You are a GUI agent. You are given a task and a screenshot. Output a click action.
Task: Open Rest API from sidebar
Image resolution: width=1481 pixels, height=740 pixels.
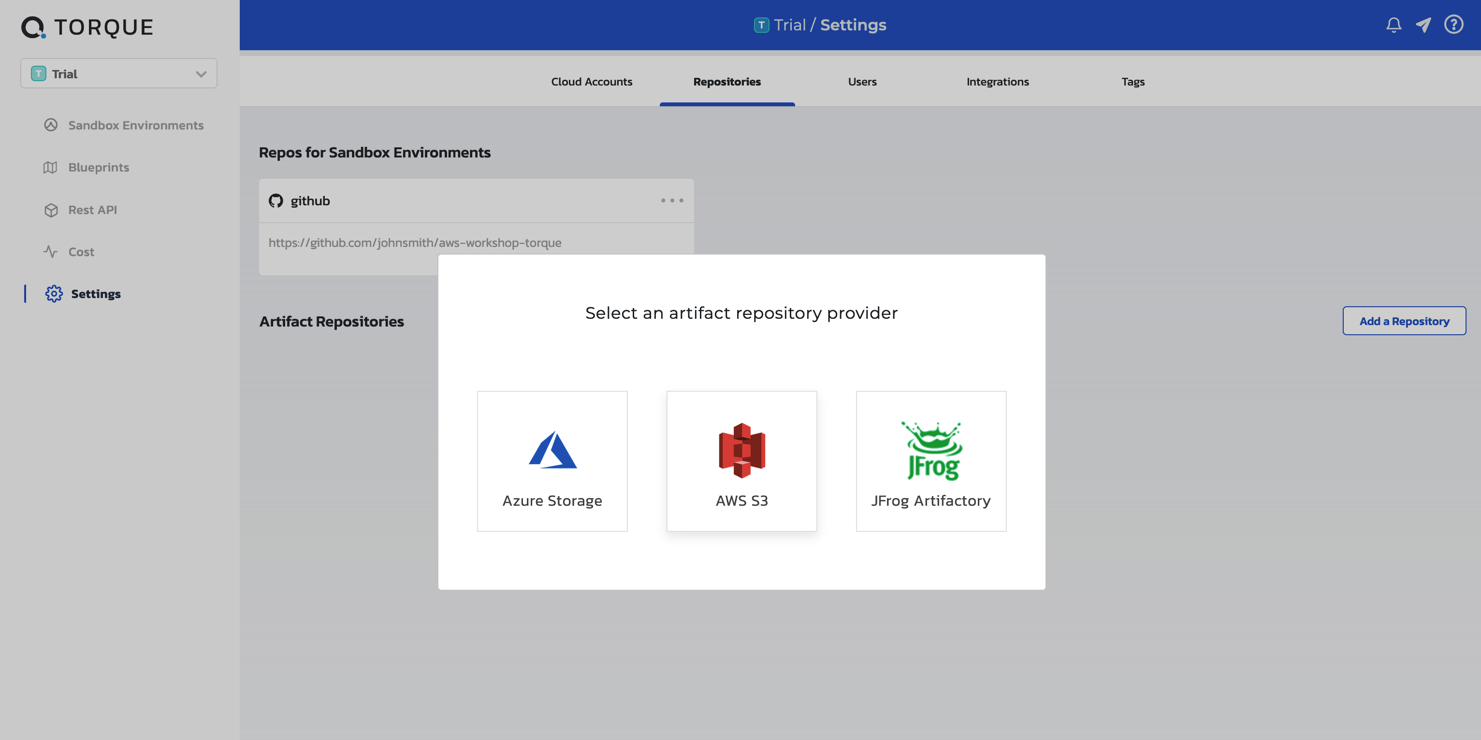click(x=92, y=210)
